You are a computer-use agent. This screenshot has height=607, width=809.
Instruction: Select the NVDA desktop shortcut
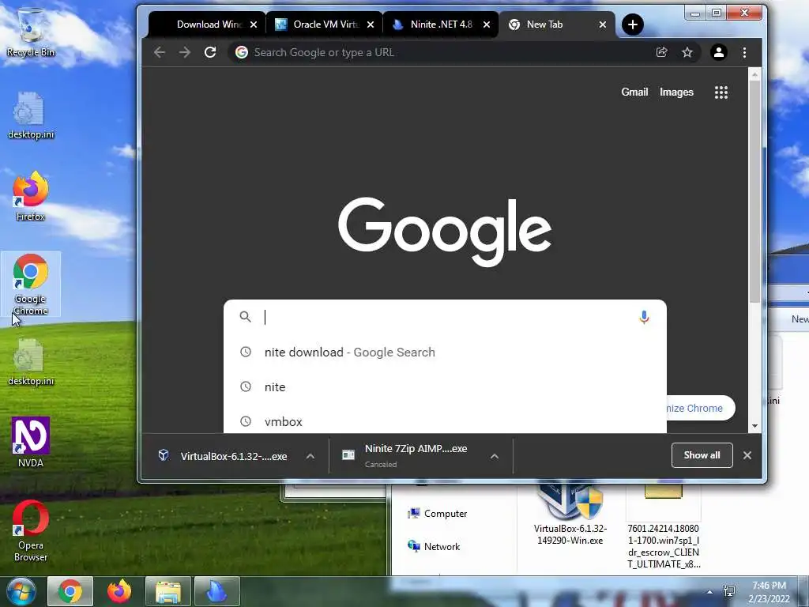[31, 442]
